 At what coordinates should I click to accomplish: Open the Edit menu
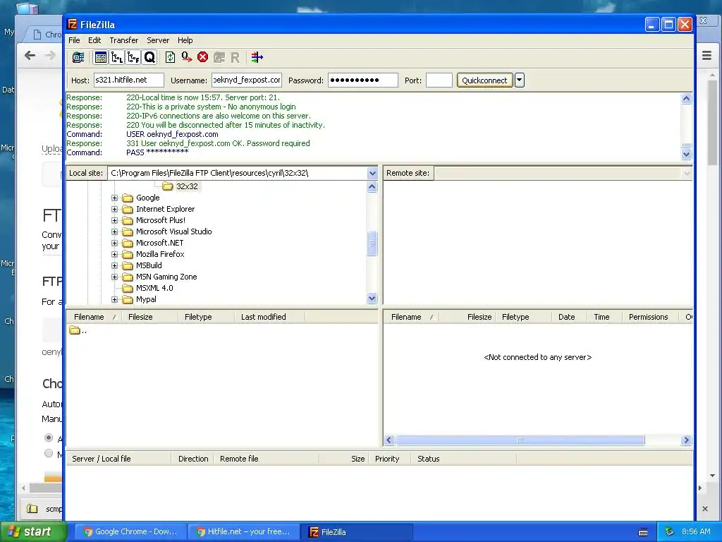pos(94,40)
